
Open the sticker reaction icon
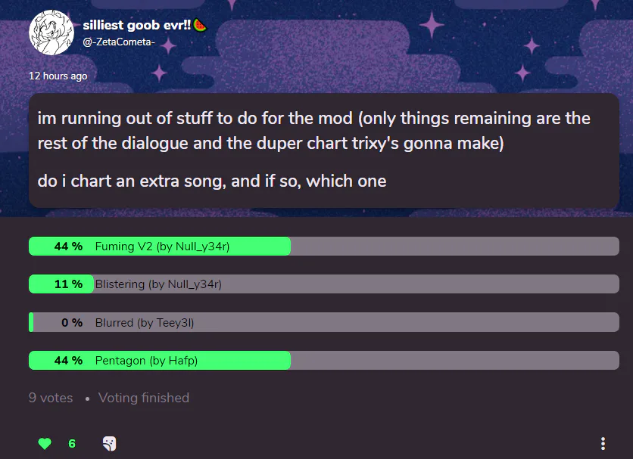tap(109, 443)
